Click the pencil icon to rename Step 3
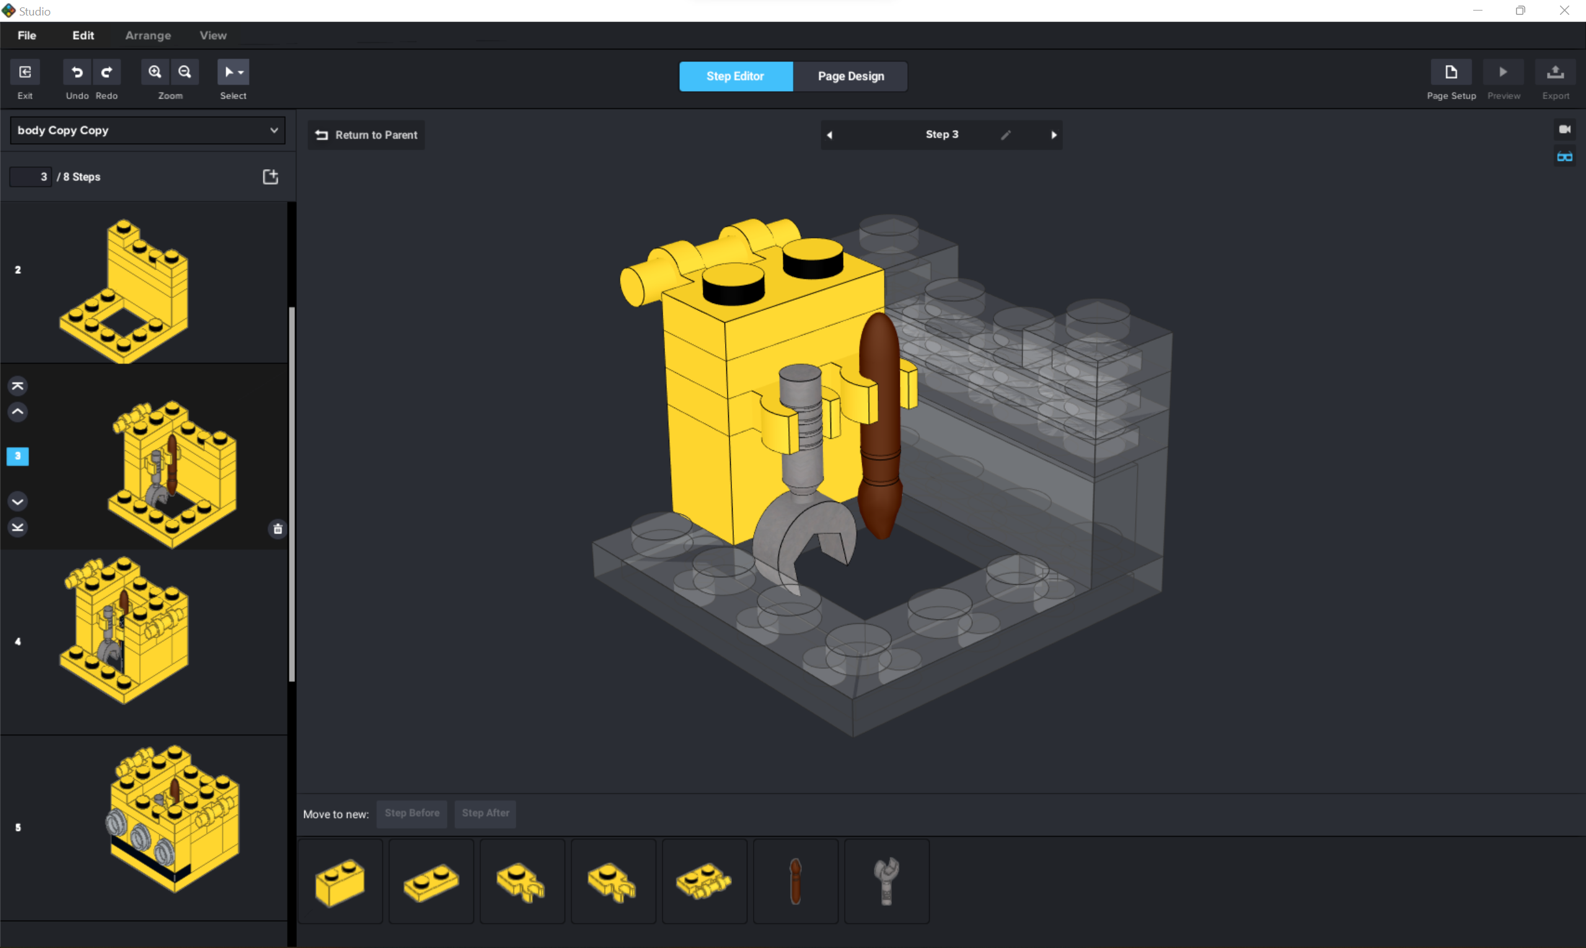Image resolution: width=1586 pixels, height=948 pixels. pyautogui.click(x=1005, y=135)
